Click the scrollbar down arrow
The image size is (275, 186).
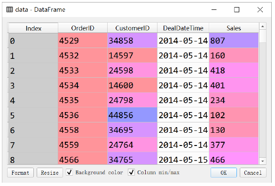[x=263, y=161]
